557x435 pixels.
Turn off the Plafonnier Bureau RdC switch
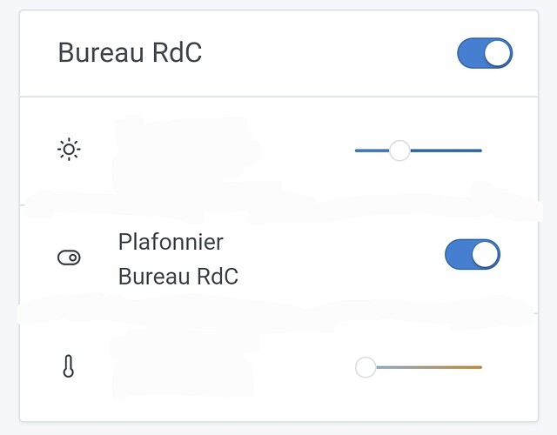click(x=473, y=255)
